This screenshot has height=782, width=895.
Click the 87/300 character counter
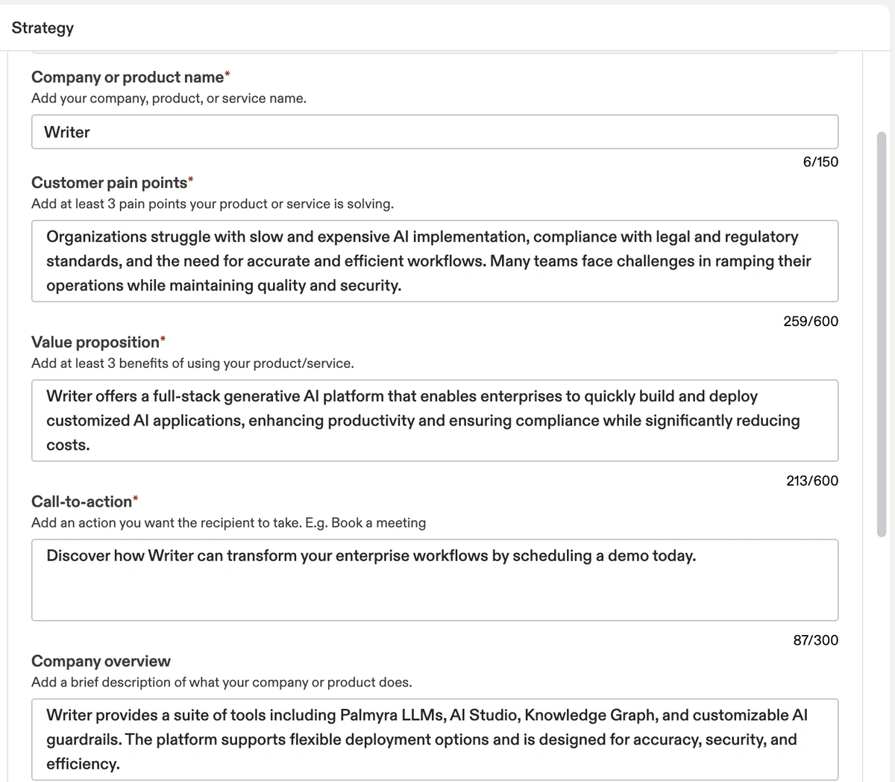tap(816, 640)
